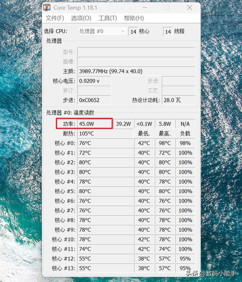This screenshot has width=242, height=282.
Task: Click the 45.0W power reading
Action: point(95,124)
